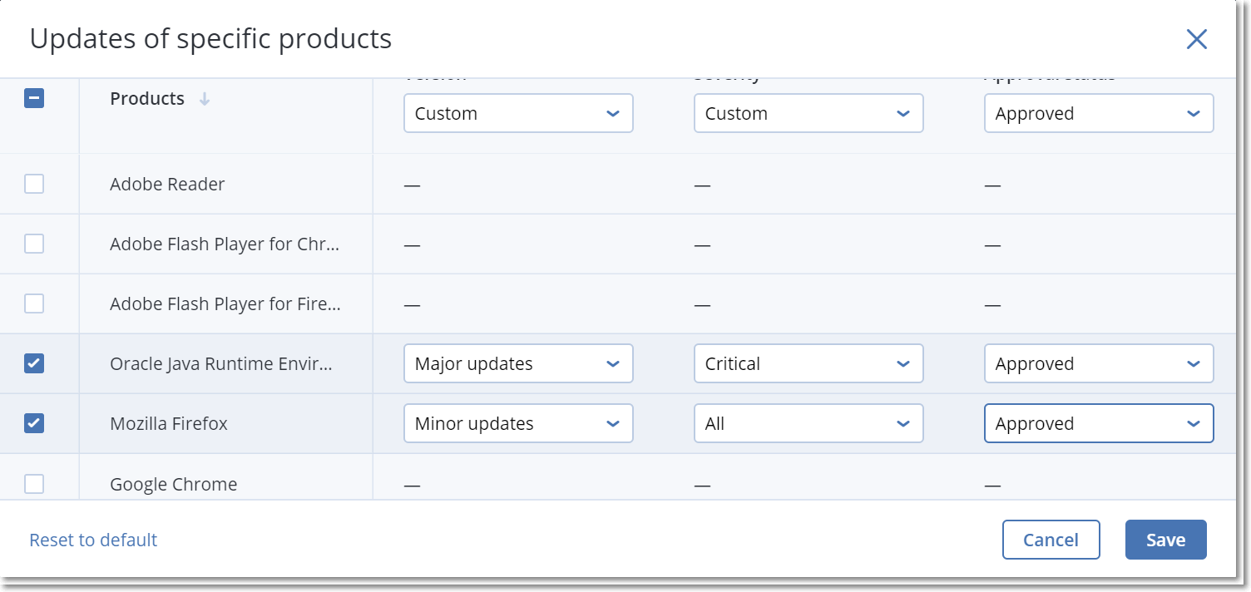
Task: Open the Version dropdown showing Custom
Action: coord(517,113)
